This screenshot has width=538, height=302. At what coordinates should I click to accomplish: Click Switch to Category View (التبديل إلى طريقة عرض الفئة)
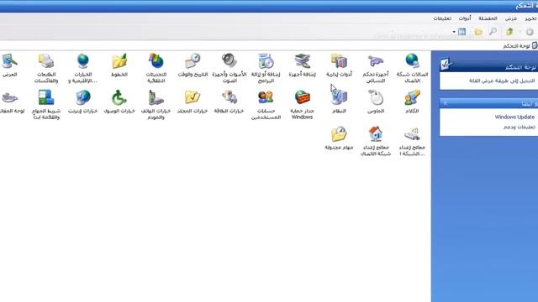[x=502, y=81]
